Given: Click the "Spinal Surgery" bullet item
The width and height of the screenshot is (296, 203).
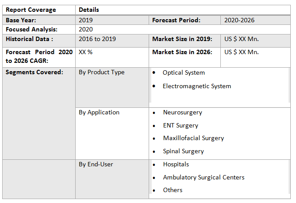Looking at the screenshot, I should point(183,151).
